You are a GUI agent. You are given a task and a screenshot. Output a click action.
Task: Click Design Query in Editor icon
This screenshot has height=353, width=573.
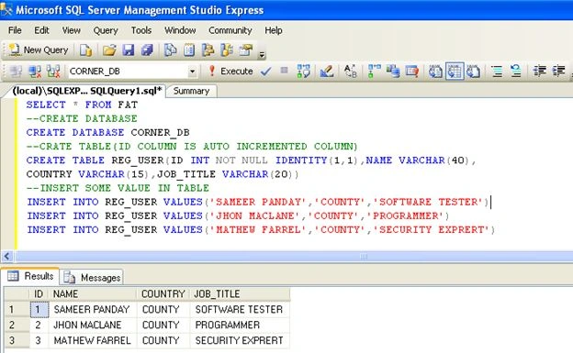[326, 72]
